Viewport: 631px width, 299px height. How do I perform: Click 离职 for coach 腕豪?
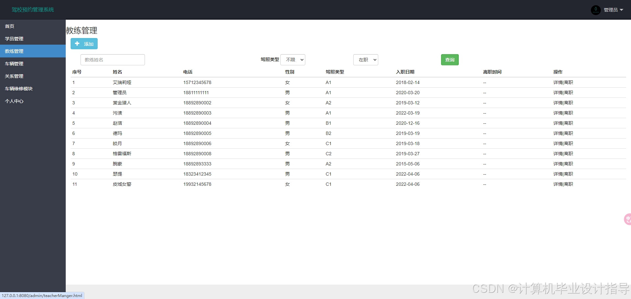coord(569,164)
